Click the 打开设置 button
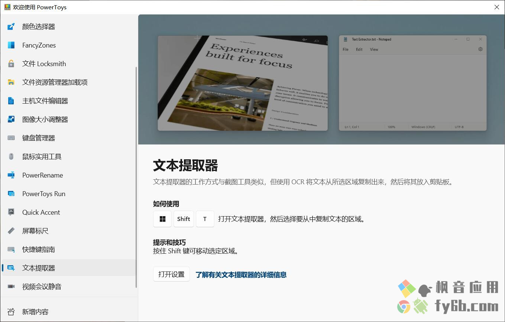505x322 pixels. pos(171,274)
